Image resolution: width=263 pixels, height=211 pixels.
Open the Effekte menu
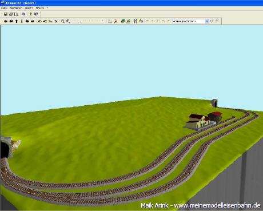click(40, 8)
